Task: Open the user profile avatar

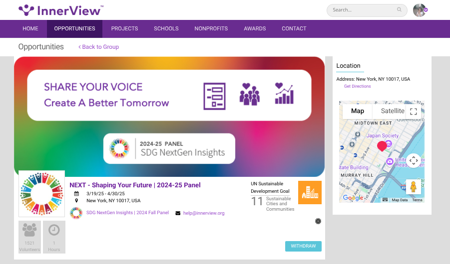Action: 420,10
